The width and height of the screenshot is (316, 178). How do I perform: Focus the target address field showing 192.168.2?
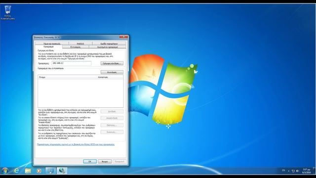[x=71, y=63]
